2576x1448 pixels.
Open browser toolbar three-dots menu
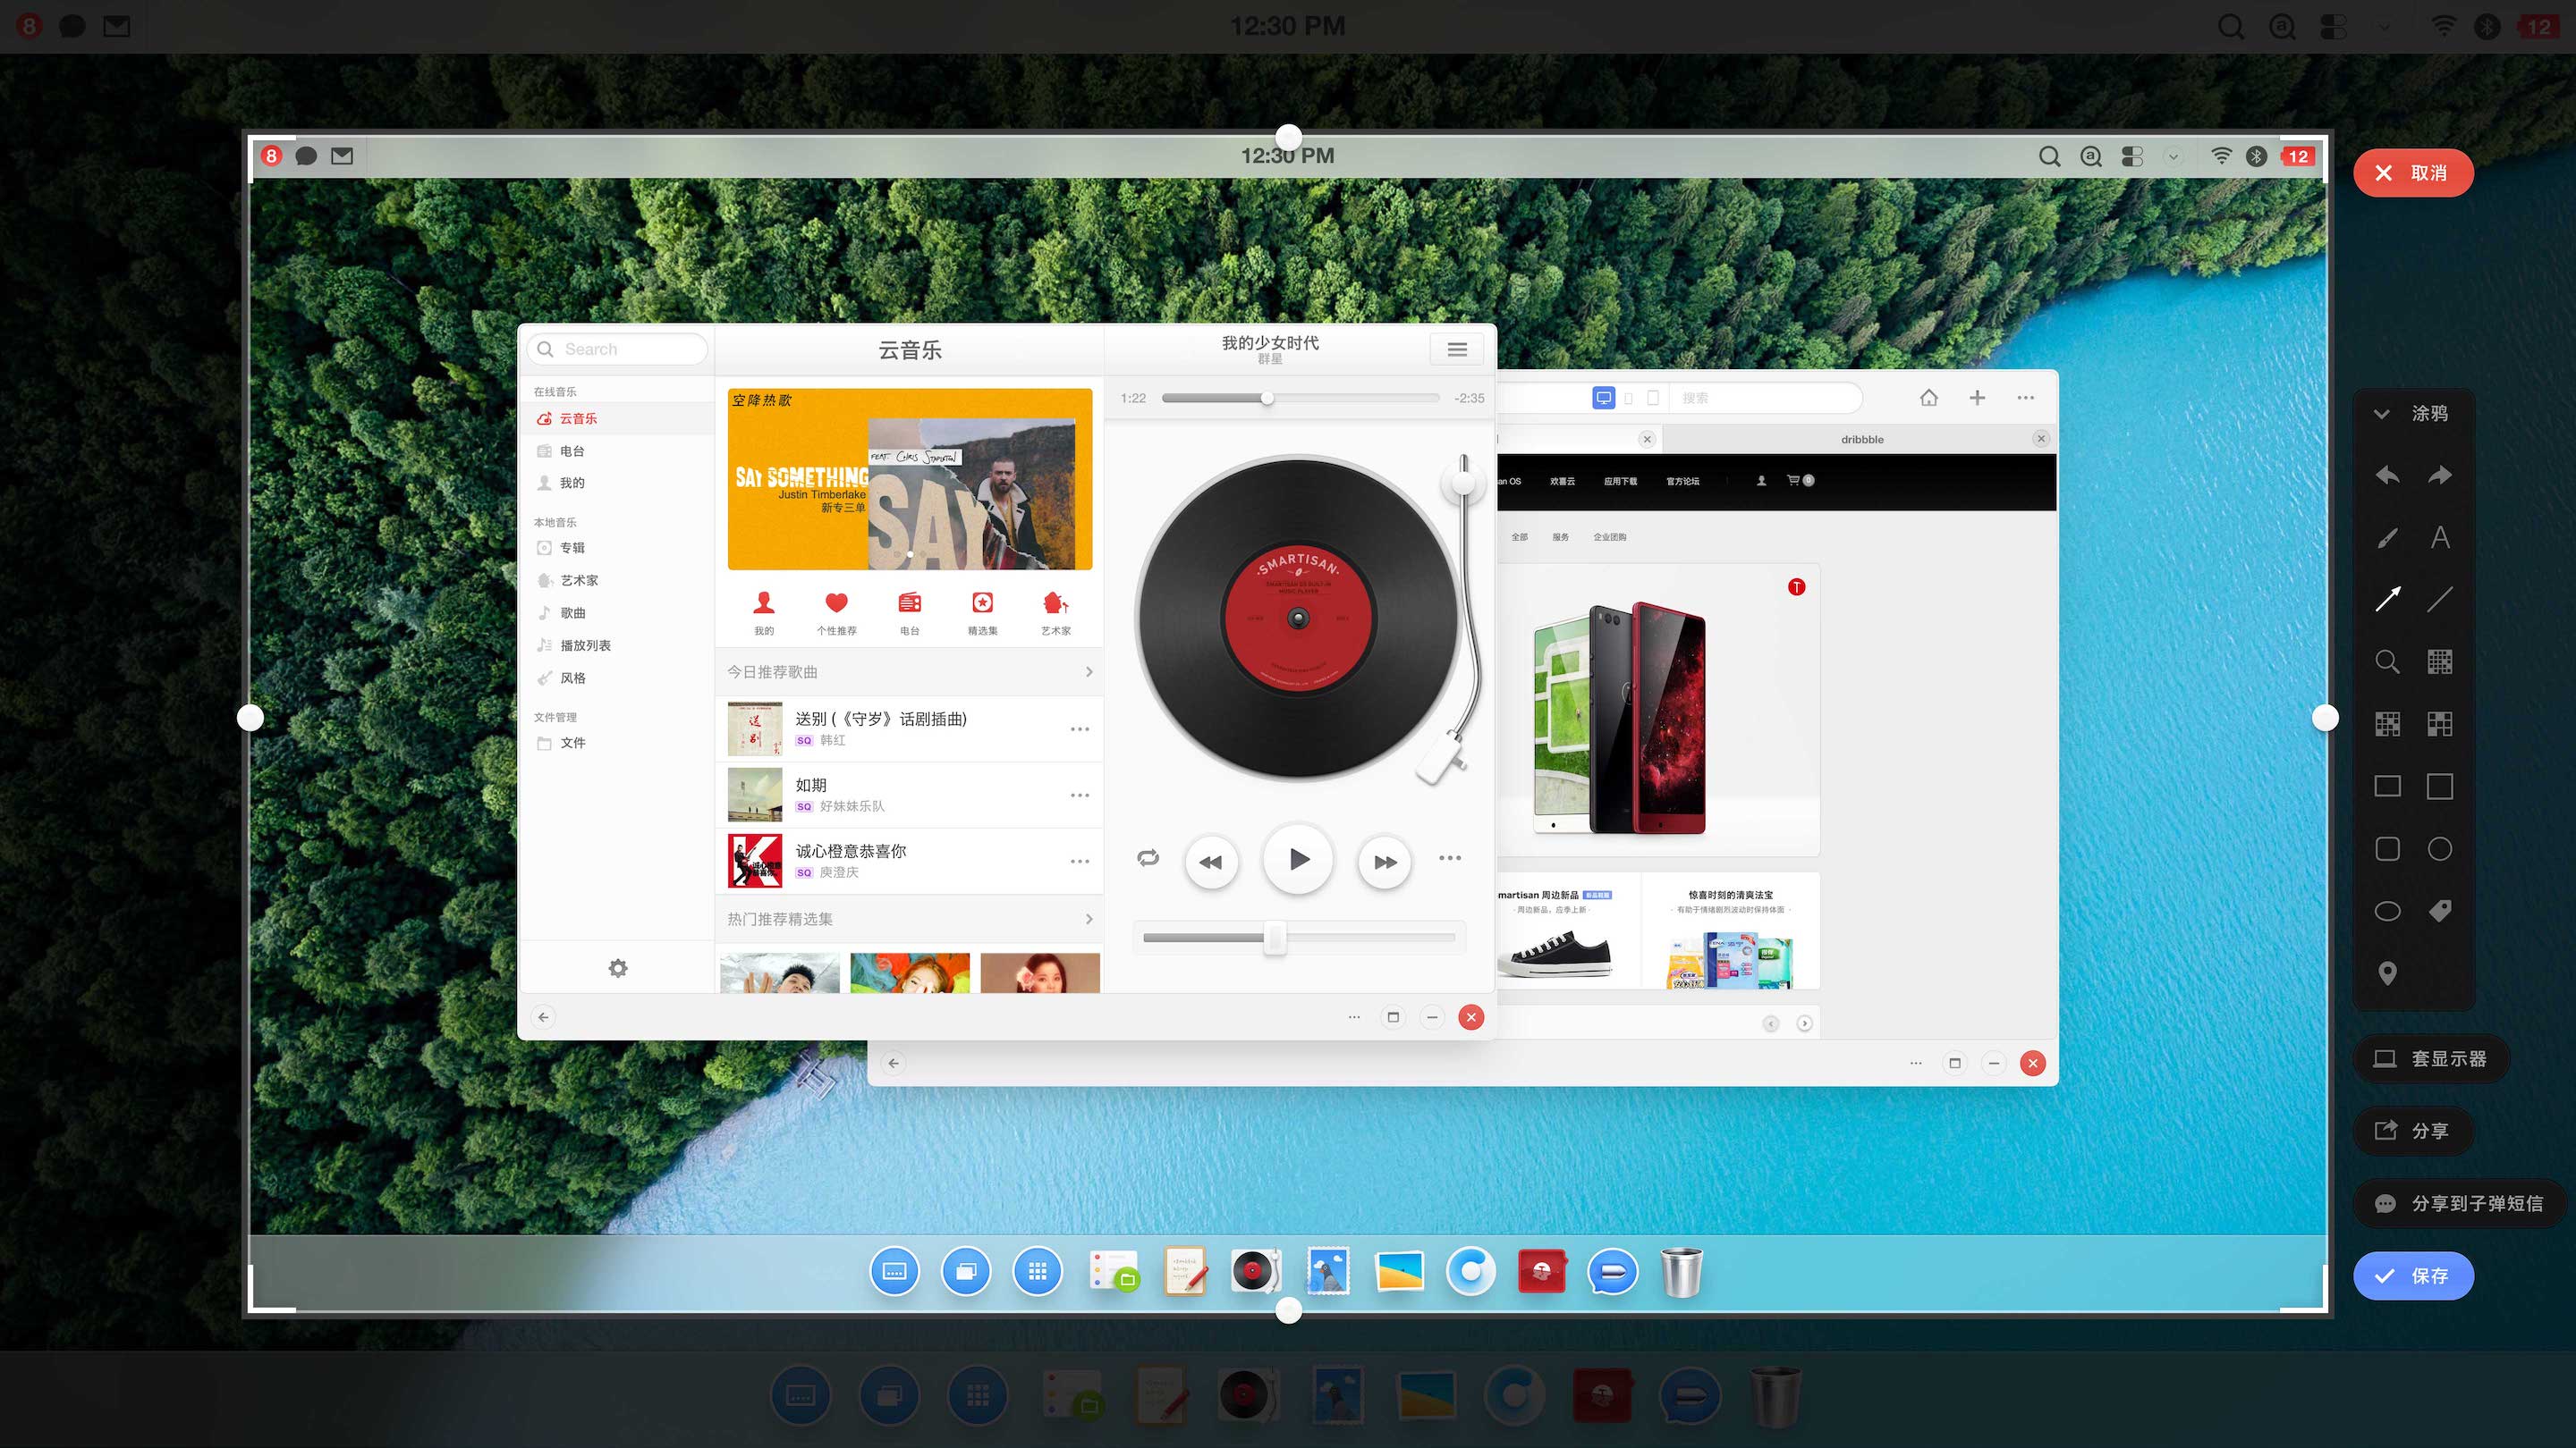coord(2026,398)
